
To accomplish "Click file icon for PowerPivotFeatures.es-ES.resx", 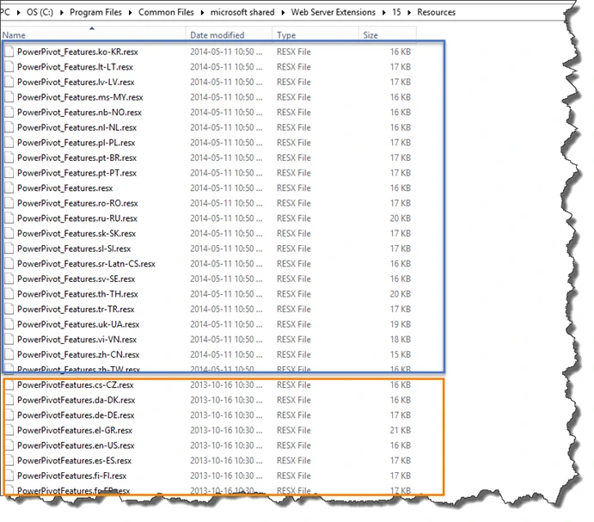I will coord(9,461).
